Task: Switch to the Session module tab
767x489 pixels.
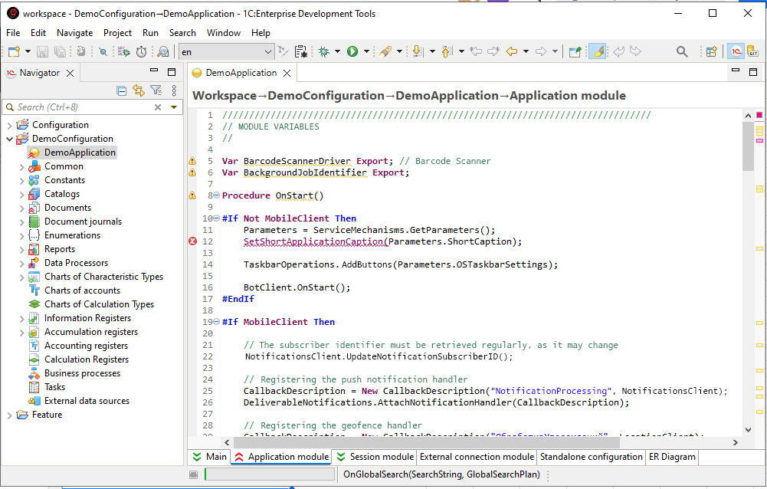Action: pos(375,457)
